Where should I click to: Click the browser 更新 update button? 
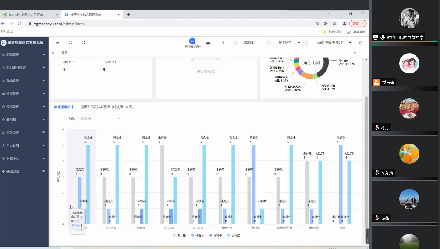point(357,24)
